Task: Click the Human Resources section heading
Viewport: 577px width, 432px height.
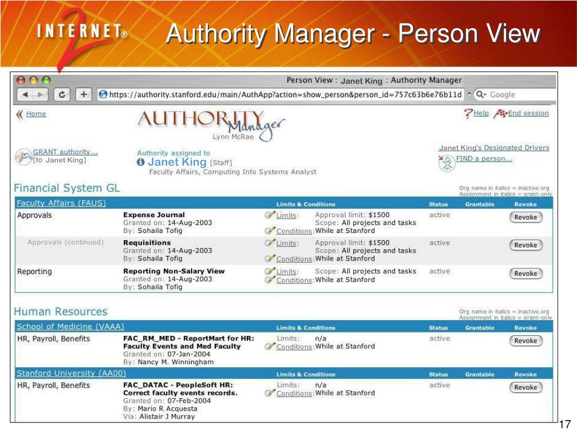Action: click(x=60, y=312)
